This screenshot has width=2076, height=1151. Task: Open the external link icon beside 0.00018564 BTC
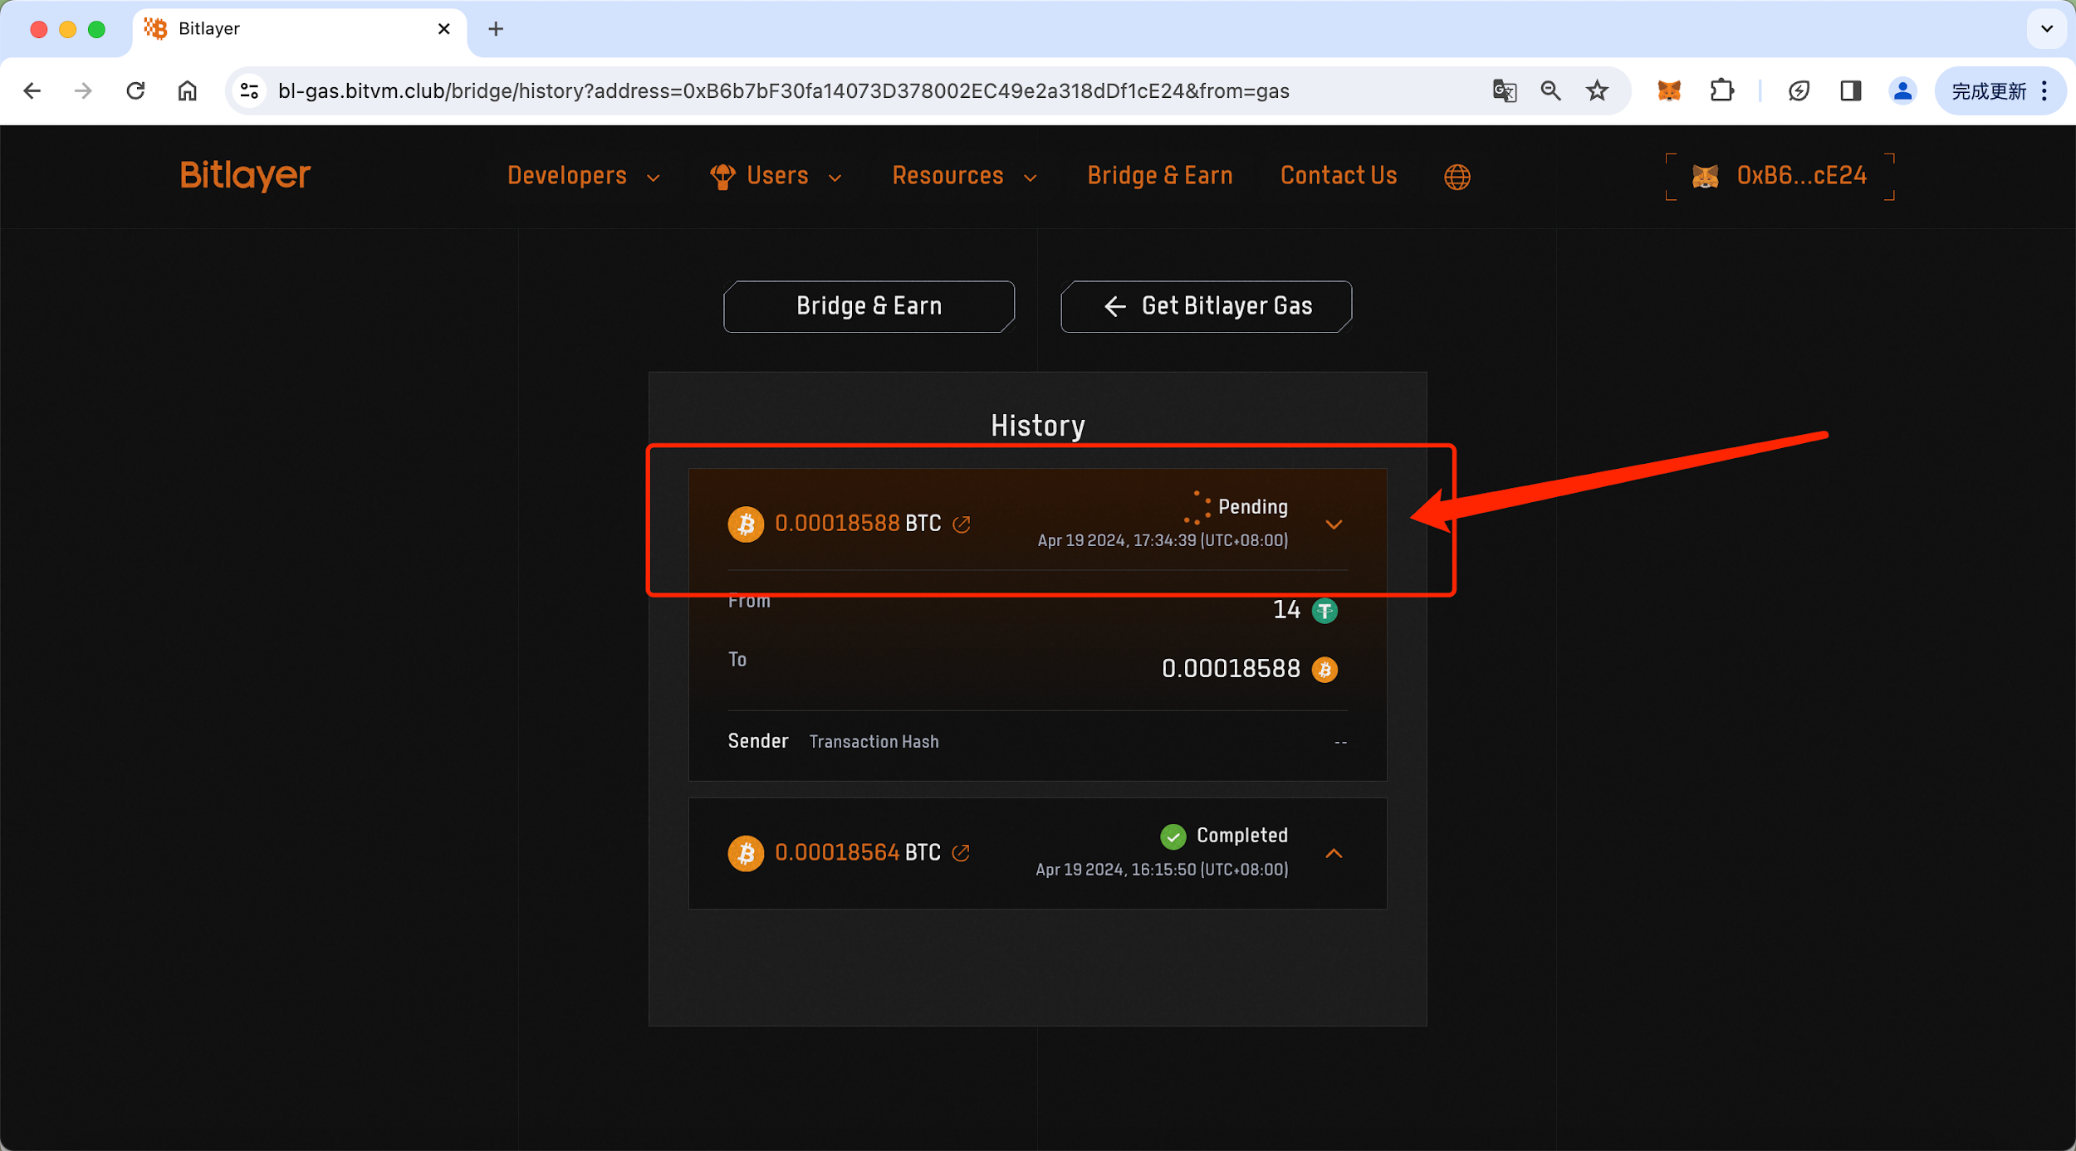coord(961,853)
